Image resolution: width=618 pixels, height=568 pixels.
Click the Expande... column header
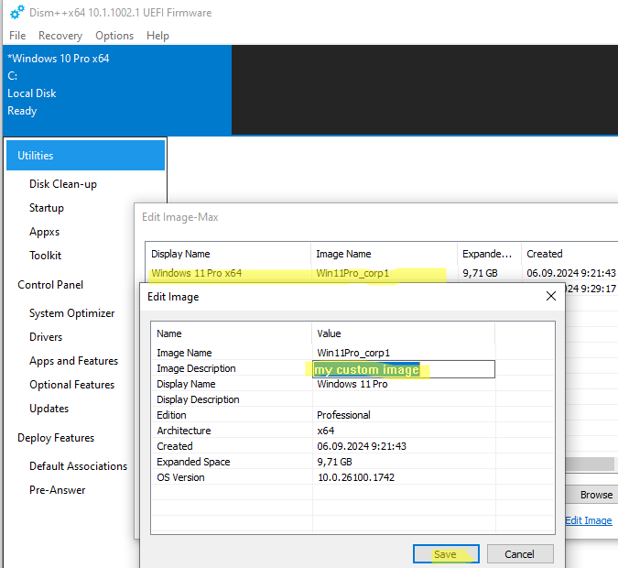tap(487, 254)
